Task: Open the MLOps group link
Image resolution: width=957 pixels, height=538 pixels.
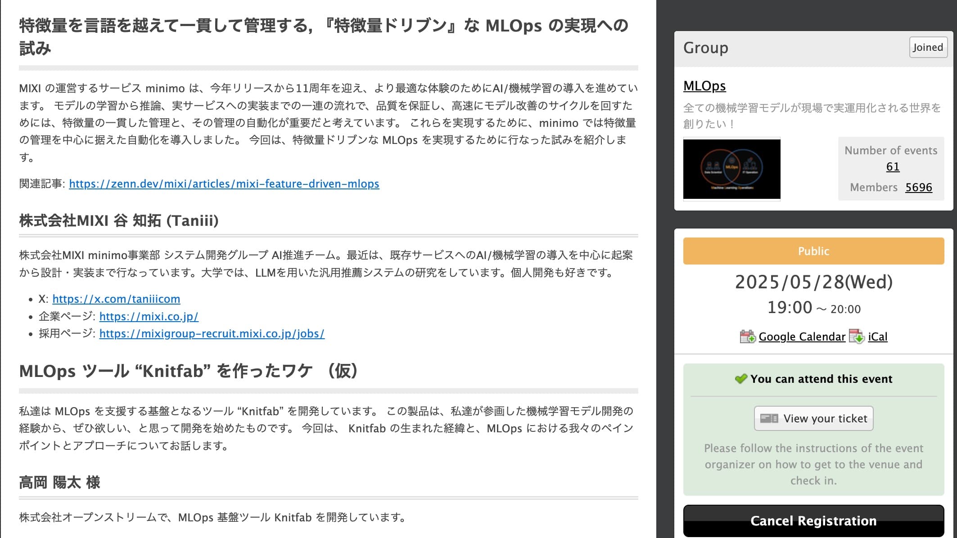Action: (x=704, y=85)
